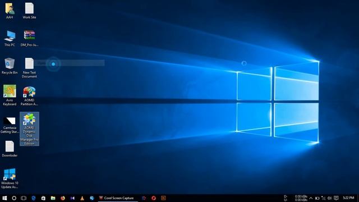Select the AOMEI Partition Assistant icon
Image resolution: width=359 pixels, height=202 pixels.
[x=29, y=95]
